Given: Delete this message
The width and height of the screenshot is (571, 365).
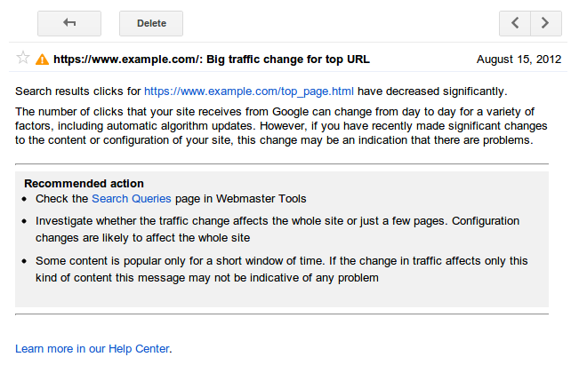Looking at the screenshot, I should click(x=151, y=23).
